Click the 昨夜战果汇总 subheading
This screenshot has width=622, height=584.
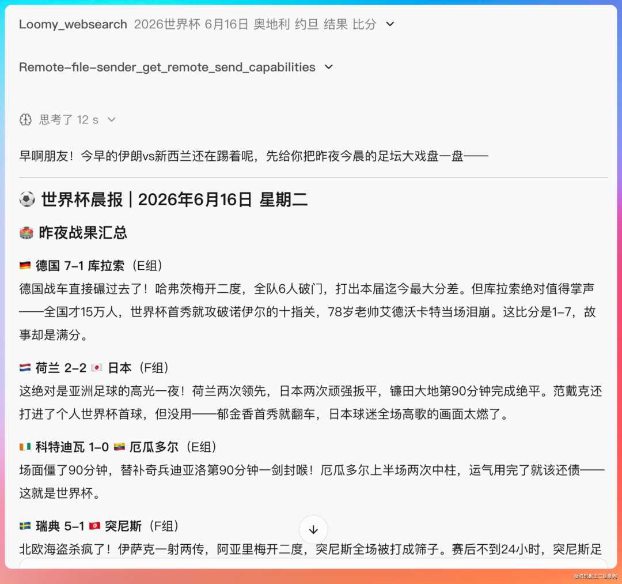pyautogui.click(x=83, y=233)
